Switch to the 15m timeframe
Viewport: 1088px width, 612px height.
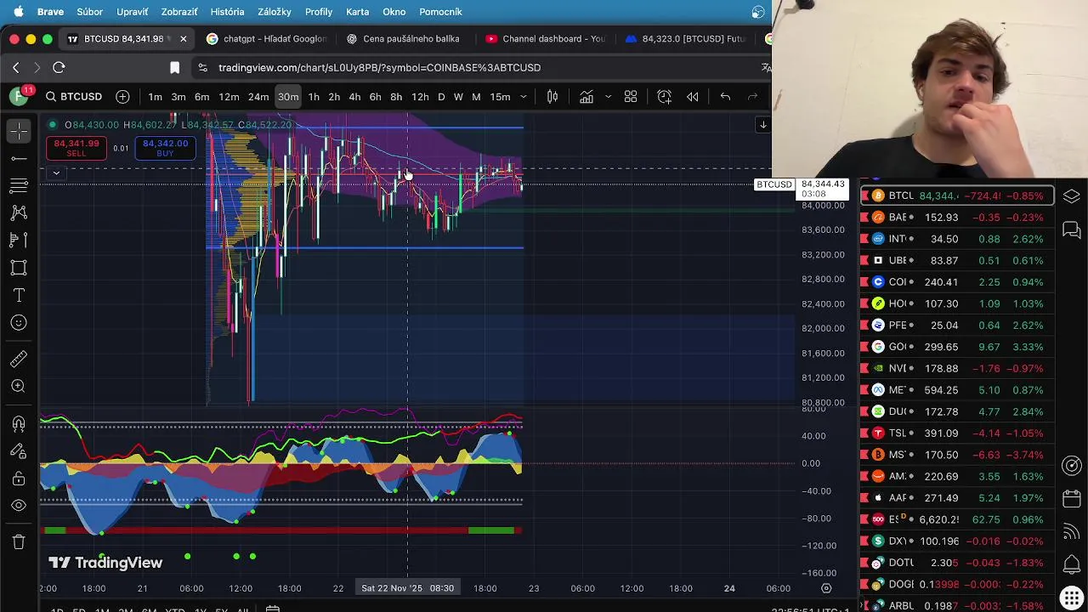point(500,97)
